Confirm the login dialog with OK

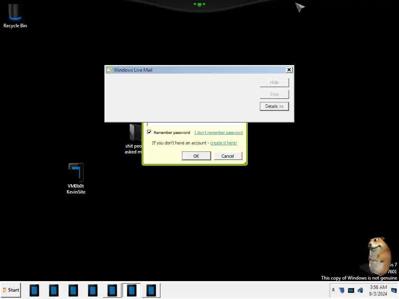pos(196,156)
